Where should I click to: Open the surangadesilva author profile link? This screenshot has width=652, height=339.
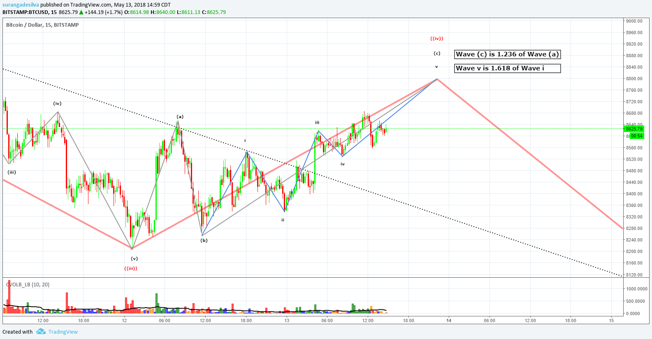tap(21, 5)
